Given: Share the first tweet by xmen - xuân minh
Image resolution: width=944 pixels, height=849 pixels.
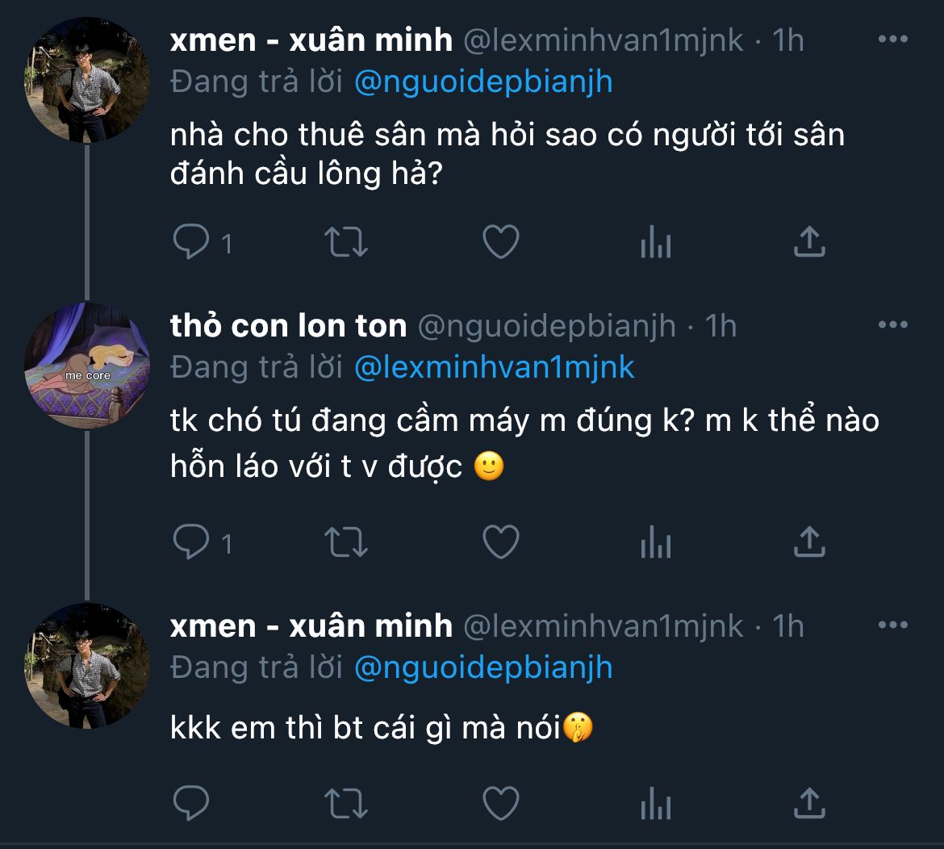Looking at the screenshot, I should pos(809,242).
